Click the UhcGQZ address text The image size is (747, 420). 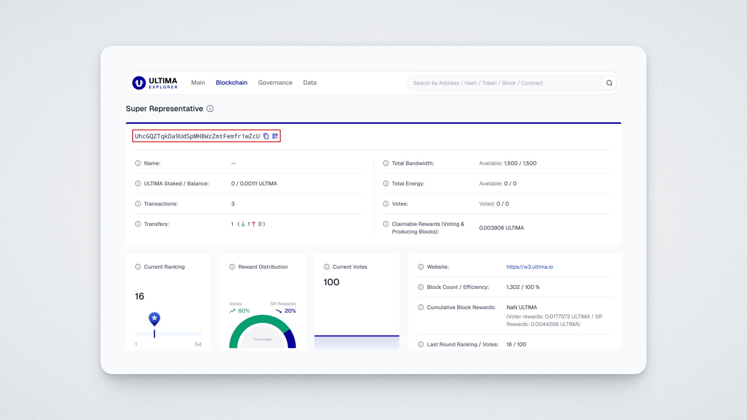click(197, 136)
